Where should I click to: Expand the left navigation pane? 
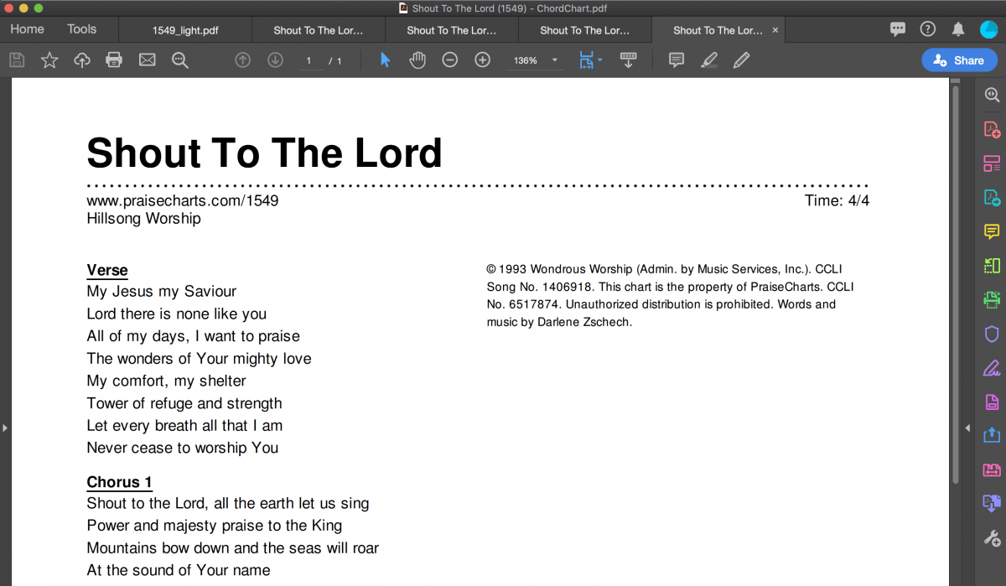(x=4, y=428)
